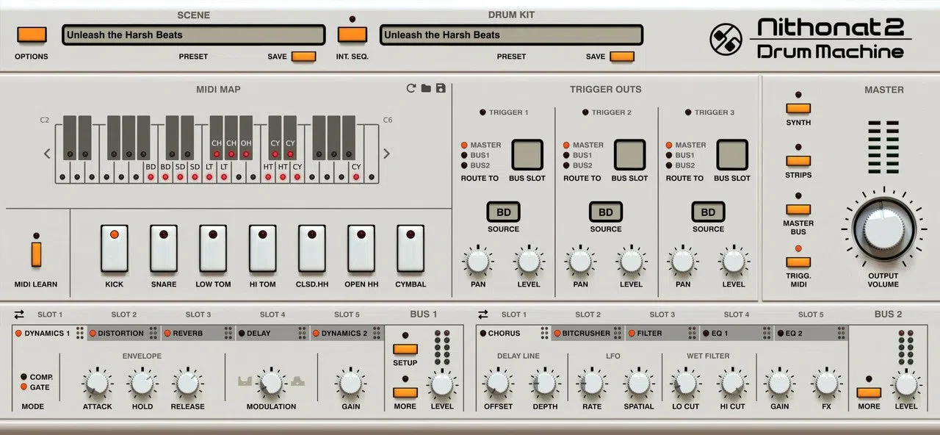This screenshot has height=435, width=940.
Task: Open MIDI map folder icon to load
Action: 426,89
